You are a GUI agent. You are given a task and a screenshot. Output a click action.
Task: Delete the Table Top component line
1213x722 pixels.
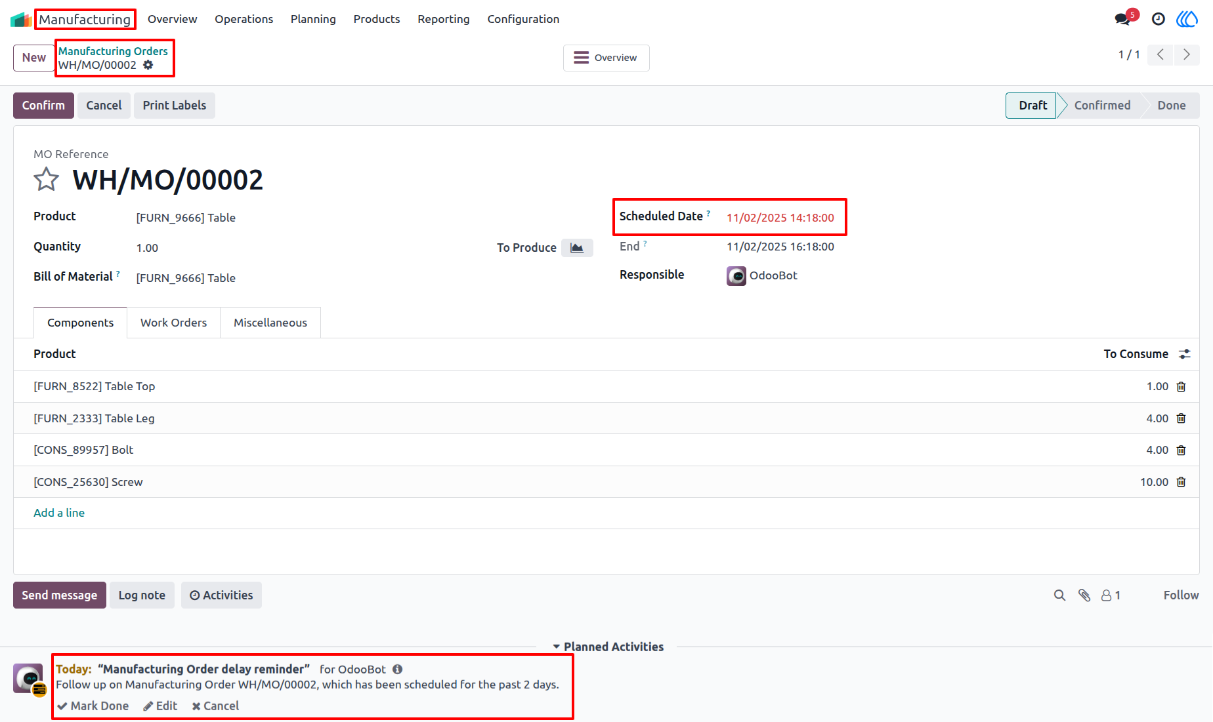click(x=1181, y=387)
